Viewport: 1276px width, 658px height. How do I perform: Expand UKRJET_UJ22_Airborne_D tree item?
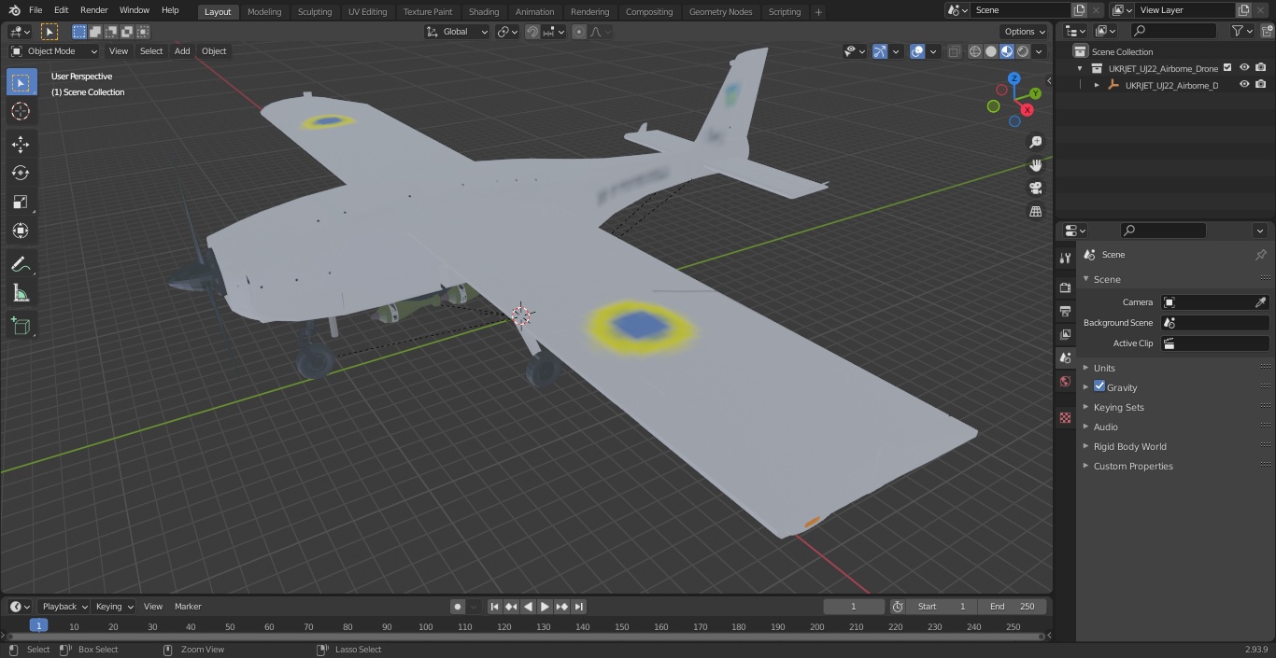(x=1097, y=85)
